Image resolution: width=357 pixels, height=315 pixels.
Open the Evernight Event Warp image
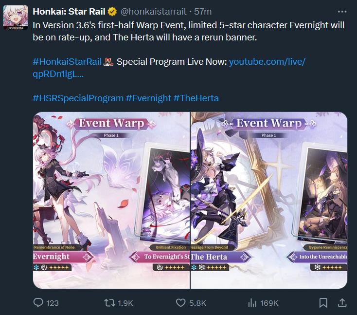(x=111, y=201)
